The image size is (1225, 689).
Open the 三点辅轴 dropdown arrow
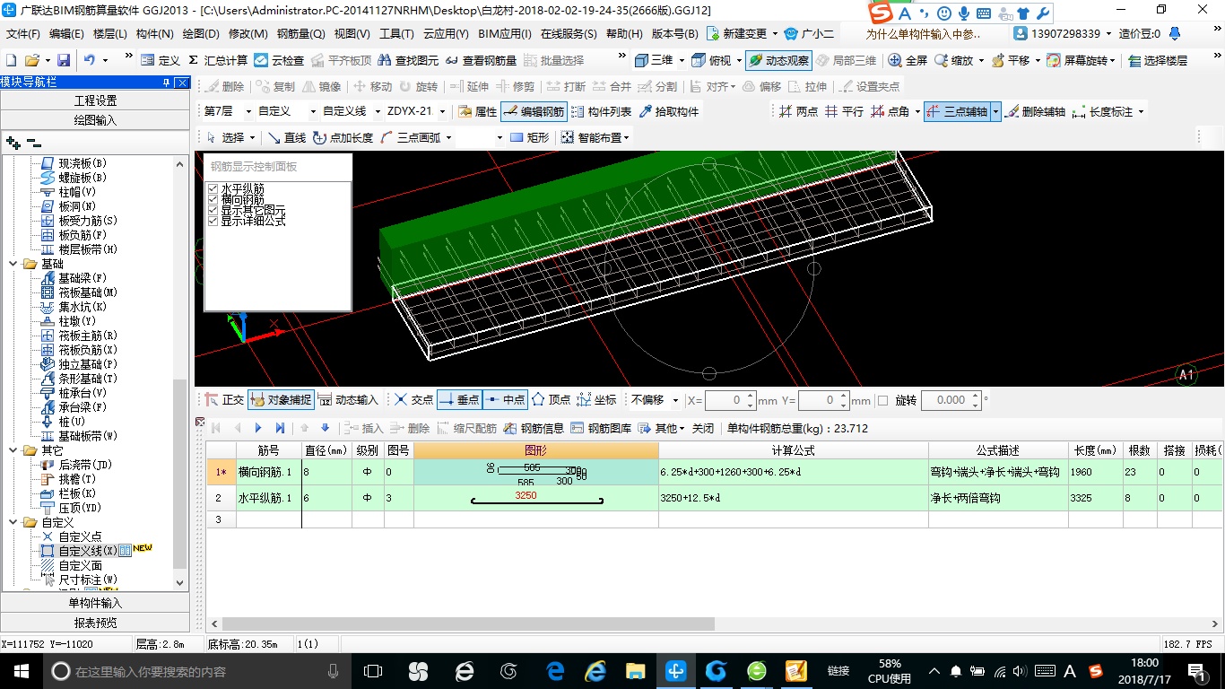coord(995,112)
